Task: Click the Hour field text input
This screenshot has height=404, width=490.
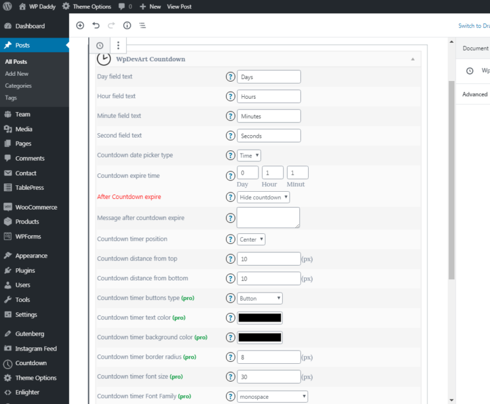Action: coord(269,97)
